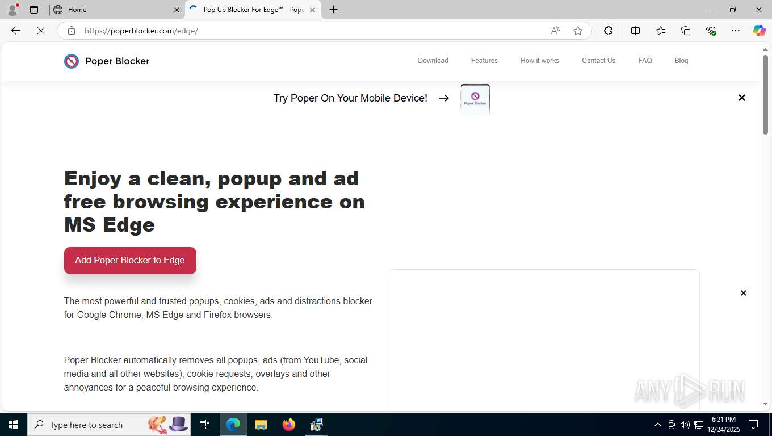
Task: Open the installer app taskbar icon
Action: 316,425
